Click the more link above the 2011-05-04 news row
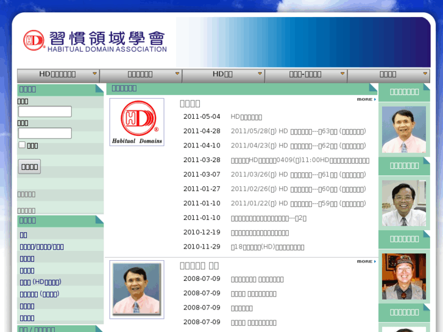443x332 pixels. click(366, 99)
